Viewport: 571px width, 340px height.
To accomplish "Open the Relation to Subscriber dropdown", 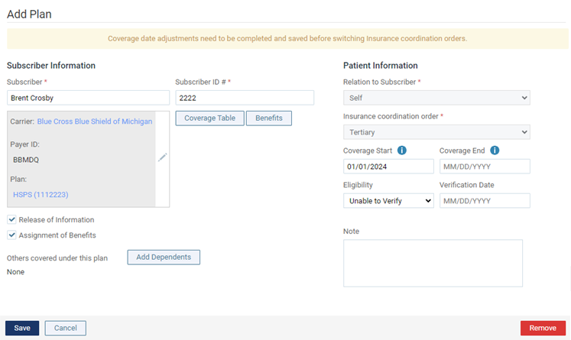I will [436, 98].
